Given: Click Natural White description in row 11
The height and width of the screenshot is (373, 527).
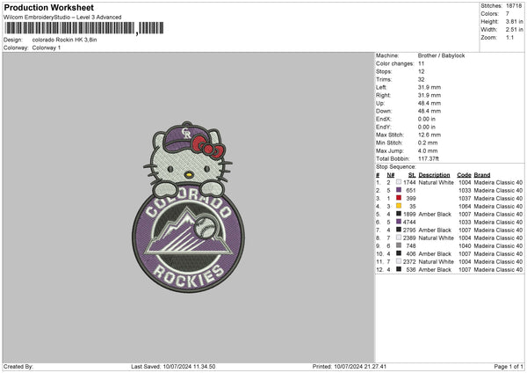Looking at the screenshot, I should [436, 261].
